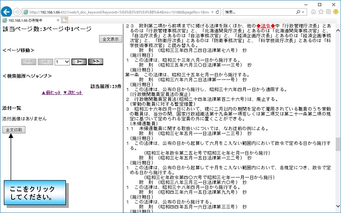Open a new tab
The height and width of the screenshot is (213, 341).
click(64, 20)
